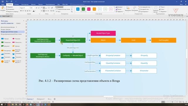
Task: Select the Pointer tool (Указатель)
Action: pos(59,7)
